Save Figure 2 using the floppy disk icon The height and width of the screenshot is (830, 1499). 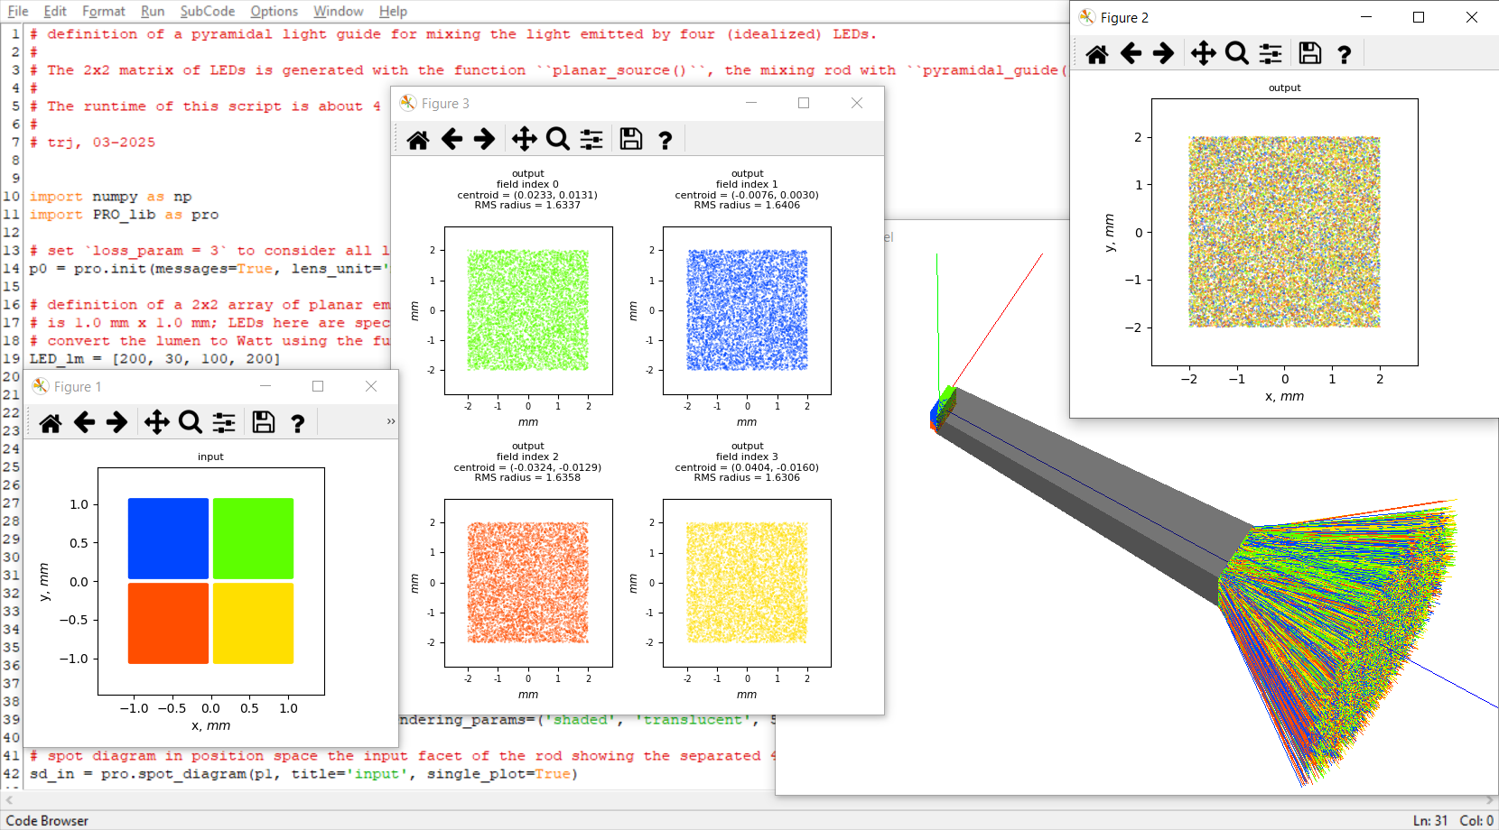click(1309, 54)
